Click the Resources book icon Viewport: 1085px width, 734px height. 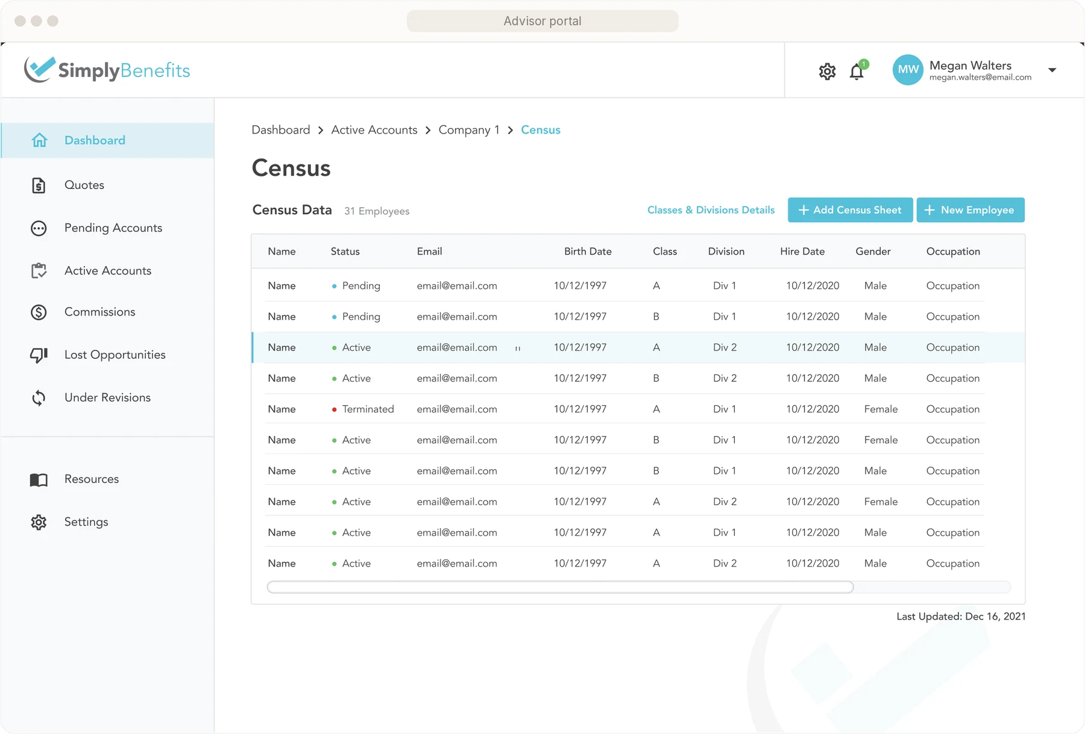[x=39, y=480]
